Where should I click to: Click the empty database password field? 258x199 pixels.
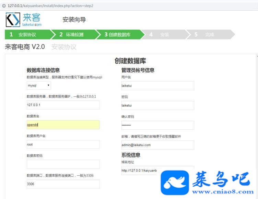coord(63,164)
